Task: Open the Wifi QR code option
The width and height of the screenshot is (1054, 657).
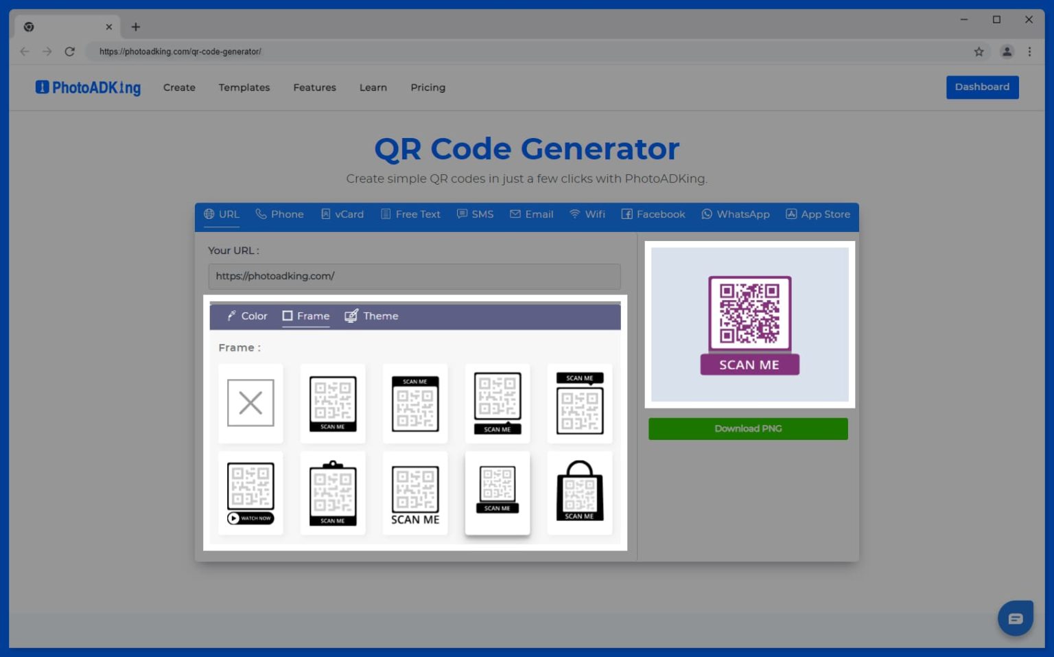Action: tap(575, 214)
